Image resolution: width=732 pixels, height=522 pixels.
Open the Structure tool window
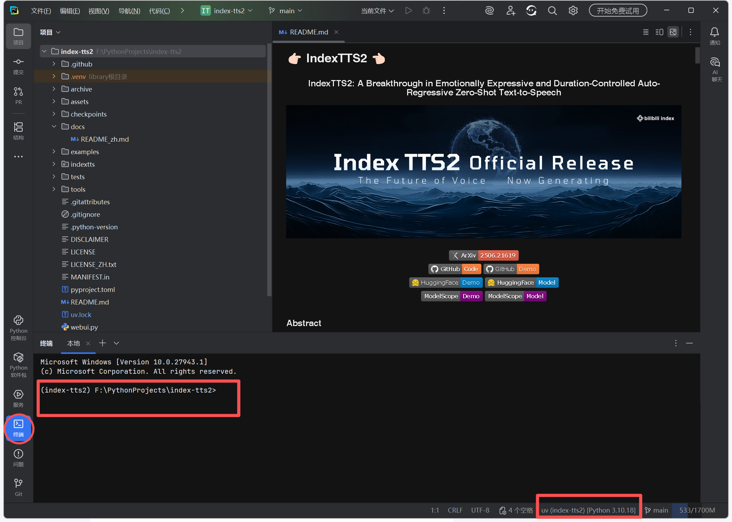[18, 131]
